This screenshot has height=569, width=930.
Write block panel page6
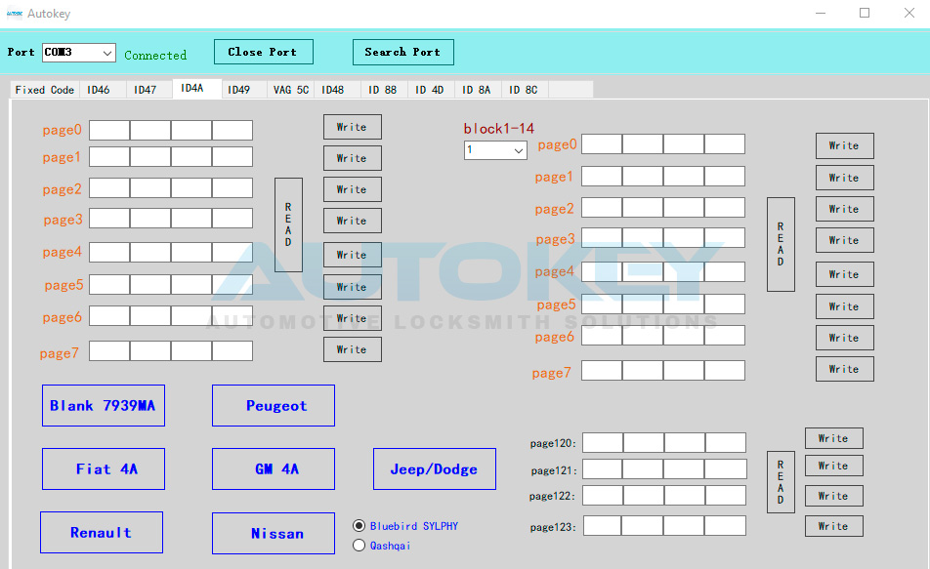pyautogui.click(x=845, y=338)
